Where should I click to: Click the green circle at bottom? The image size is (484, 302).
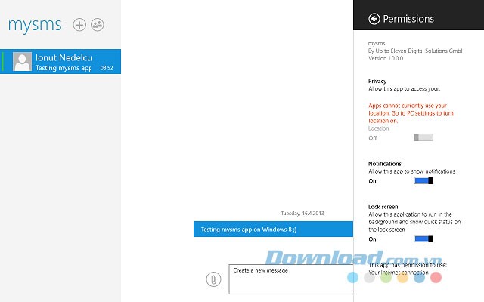pyautogui.click(x=386, y=278)
